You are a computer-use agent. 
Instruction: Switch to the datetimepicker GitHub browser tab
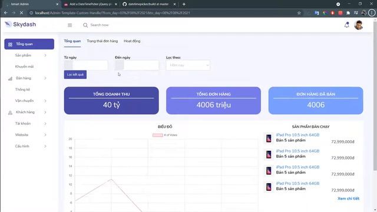148,4
